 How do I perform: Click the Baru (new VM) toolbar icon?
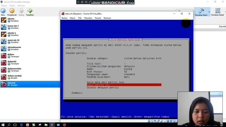click(3, 12)
